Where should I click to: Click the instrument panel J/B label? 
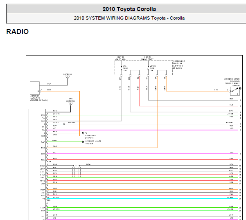tap(179, 65)
